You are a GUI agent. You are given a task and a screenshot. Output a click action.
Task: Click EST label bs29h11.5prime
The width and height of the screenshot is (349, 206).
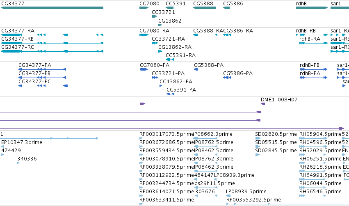pos(214,183)
